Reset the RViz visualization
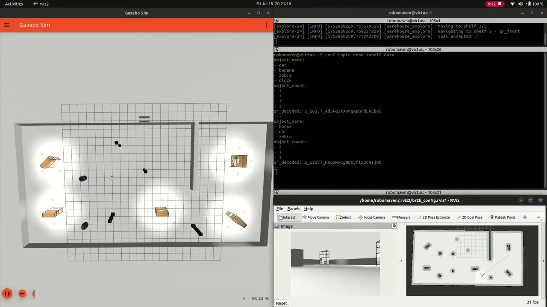Screen dimensions: 547x307 (281, 303)
